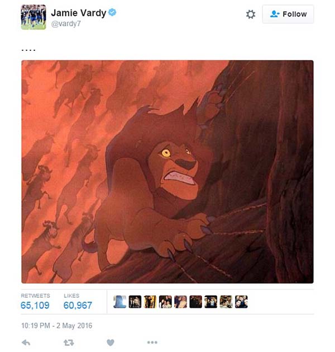Follow Jamie Vardy
Screen dimensions: 335x352
(x=288, y=14)
